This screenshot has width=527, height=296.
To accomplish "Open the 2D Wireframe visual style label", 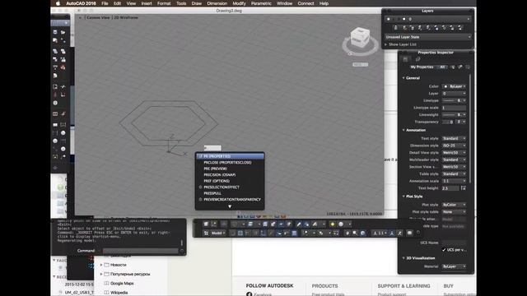I will pos(126,17).
